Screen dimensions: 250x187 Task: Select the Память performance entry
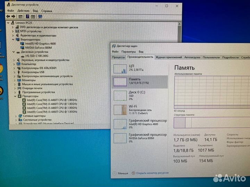coord(140,82)
